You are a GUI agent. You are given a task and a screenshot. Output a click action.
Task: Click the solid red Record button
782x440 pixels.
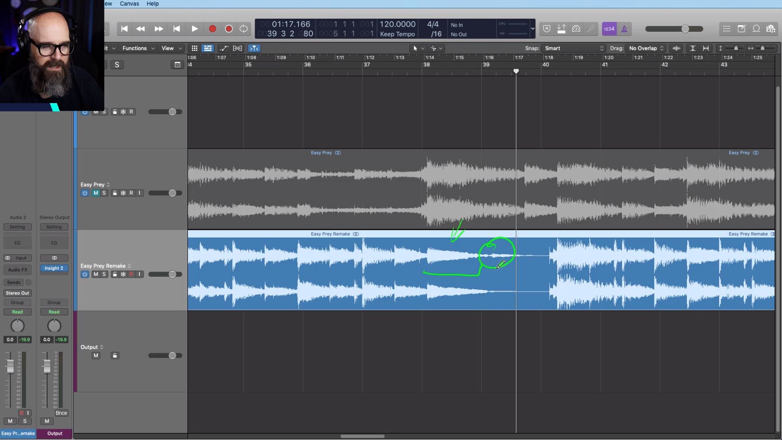click(212, 29)
